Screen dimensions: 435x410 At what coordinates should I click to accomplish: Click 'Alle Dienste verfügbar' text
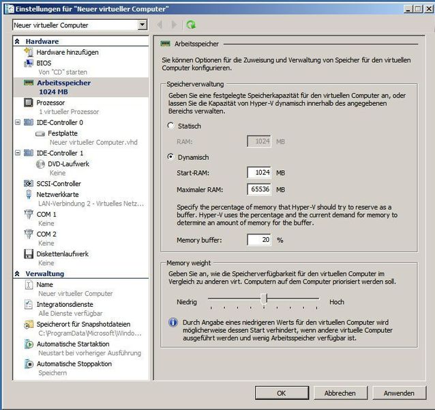(70, 313)
